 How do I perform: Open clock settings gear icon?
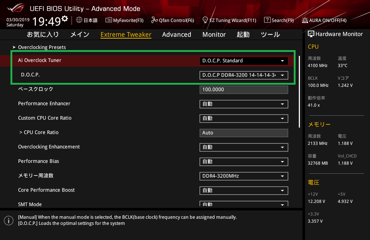click(x=65, y=19)
